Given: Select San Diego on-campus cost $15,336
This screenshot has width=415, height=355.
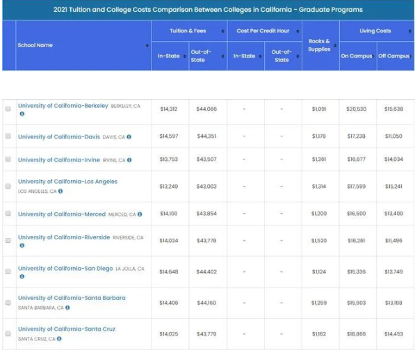Looking at the screenshot, I should tap(356, 271).
